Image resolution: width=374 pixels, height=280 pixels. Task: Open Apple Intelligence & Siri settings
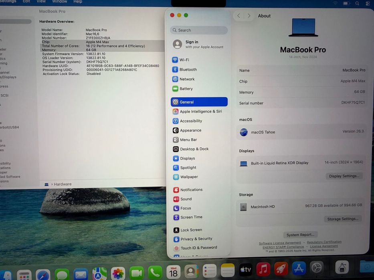tap(199, 111)
